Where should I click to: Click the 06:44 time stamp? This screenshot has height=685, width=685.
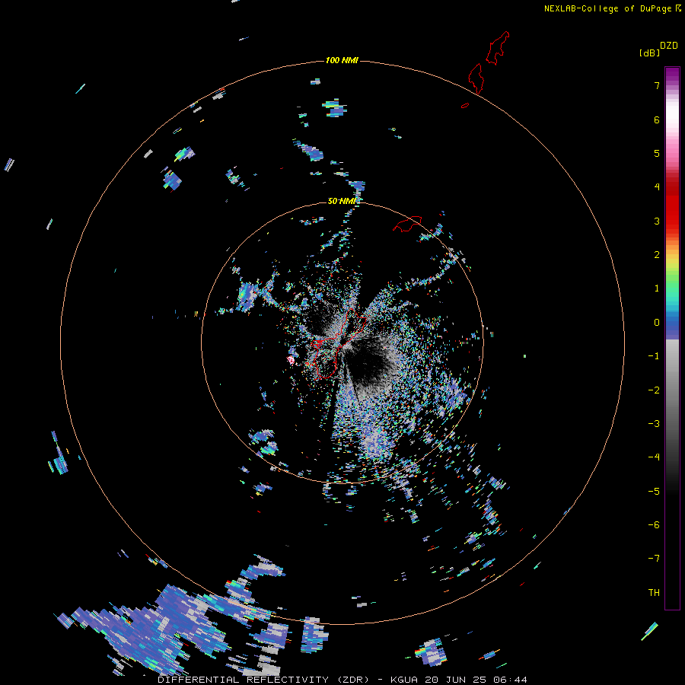(x=511, y=680)
